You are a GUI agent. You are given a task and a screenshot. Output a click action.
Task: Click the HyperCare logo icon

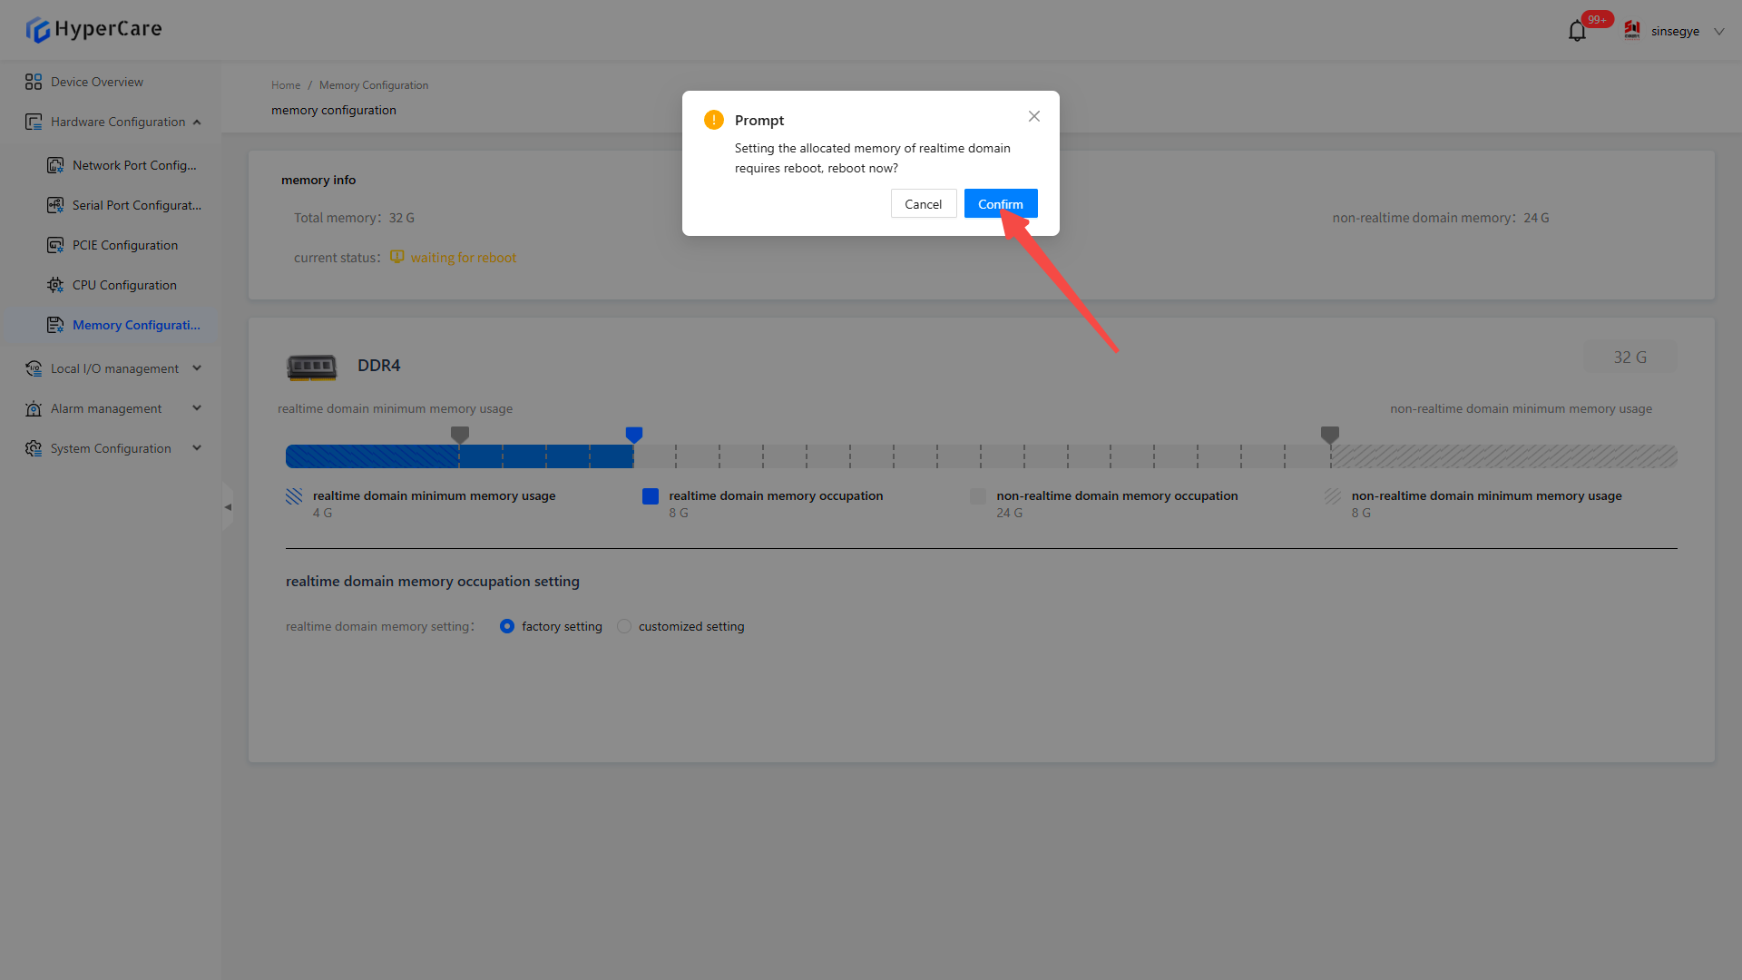tap(37, 30)
